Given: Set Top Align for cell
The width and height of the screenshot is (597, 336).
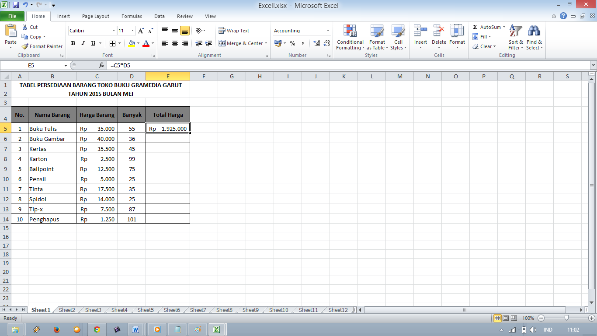Looking at the screenshot, I should (x=165, y=31).
